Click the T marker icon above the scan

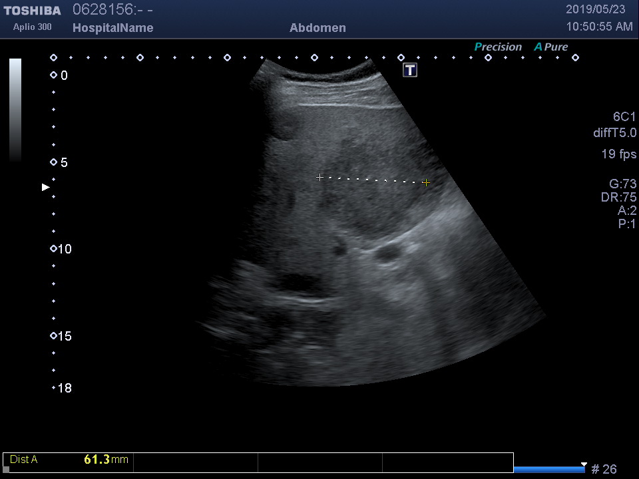tap(410, 70)
